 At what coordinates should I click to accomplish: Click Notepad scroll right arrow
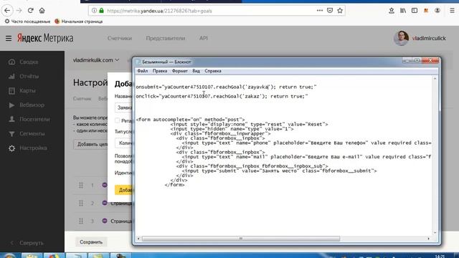(x=429, y=239)
